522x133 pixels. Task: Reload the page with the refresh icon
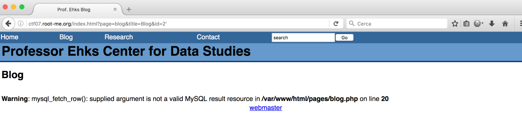click(336, 23)
